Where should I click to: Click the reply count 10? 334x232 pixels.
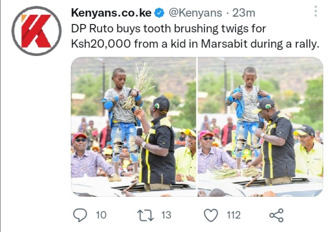pyautogui.click(x=101, y=215)
